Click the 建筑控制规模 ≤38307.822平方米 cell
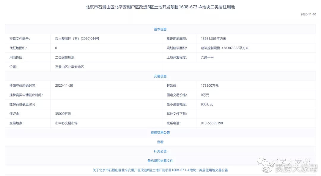Screen dimensions: 321x176 [x=225, y=48]
